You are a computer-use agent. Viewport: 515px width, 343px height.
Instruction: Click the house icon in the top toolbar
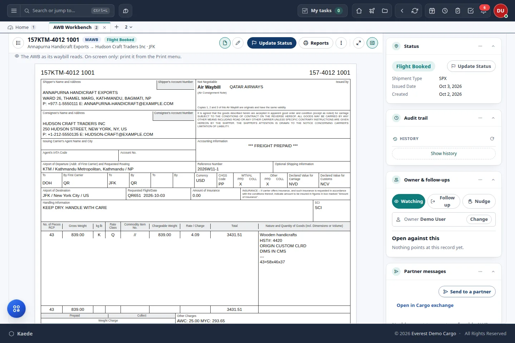(359, 11)
